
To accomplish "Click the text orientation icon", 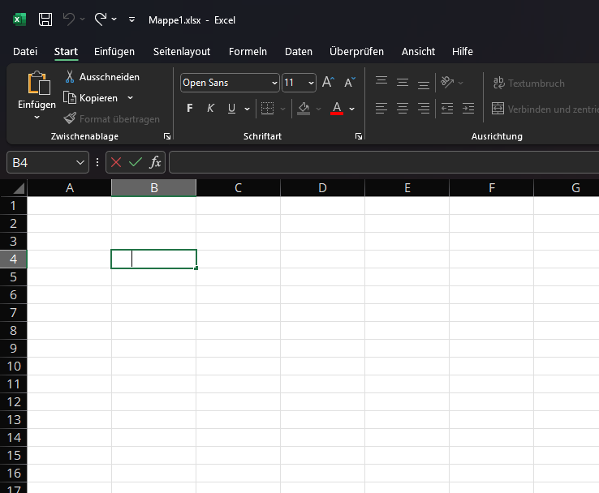I will [x=447, y=82].
